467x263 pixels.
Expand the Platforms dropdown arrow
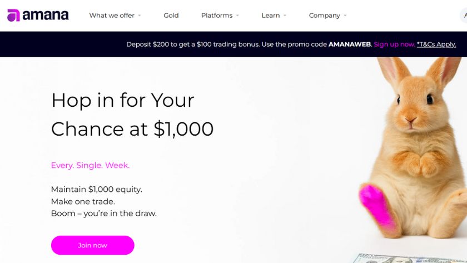pos(237,16)
